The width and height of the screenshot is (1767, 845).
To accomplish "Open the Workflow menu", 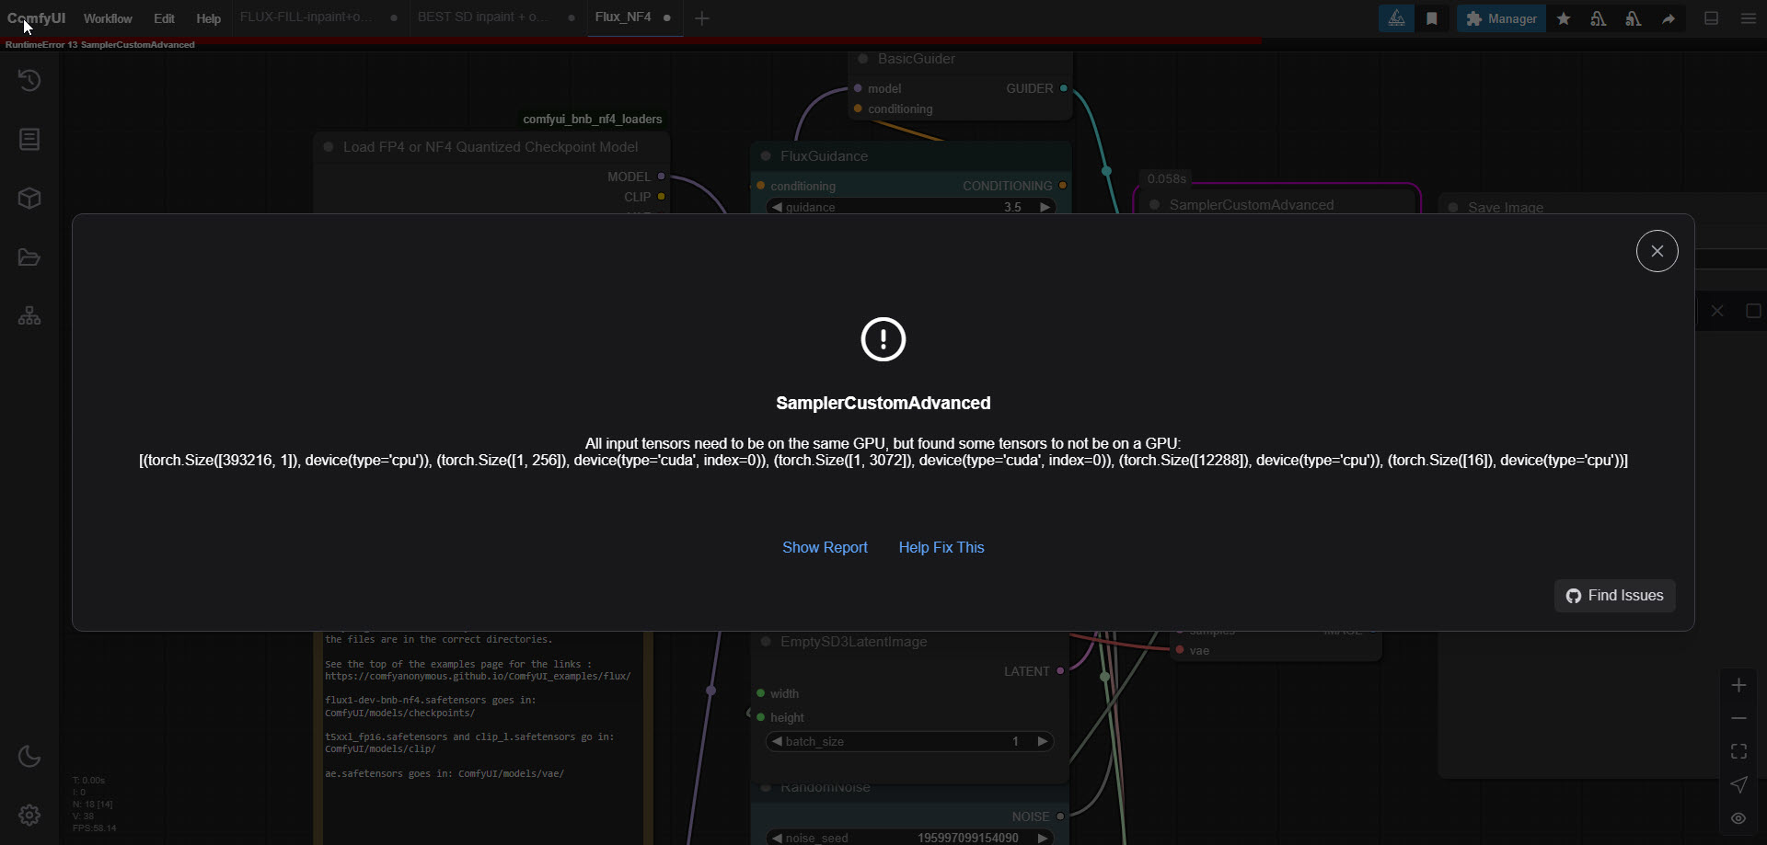I will pyautogui.click(x=108, y=18).
